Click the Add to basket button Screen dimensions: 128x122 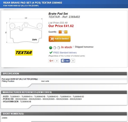(x=59, y=39)
